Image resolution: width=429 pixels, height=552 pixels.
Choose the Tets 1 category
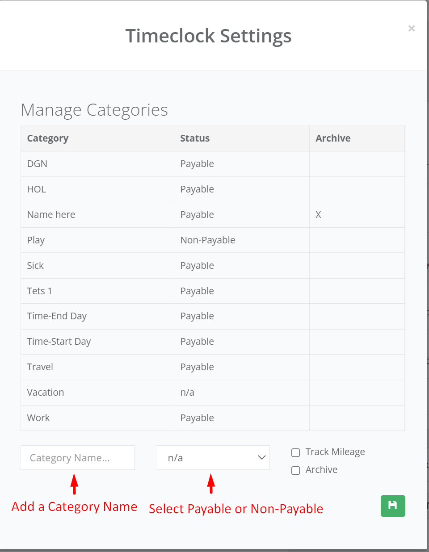click(x=39, y=291)
